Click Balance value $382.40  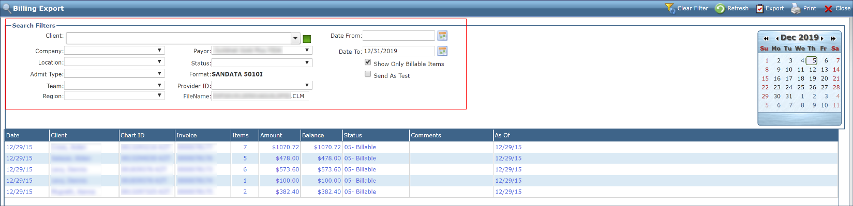tap(329, 192)
